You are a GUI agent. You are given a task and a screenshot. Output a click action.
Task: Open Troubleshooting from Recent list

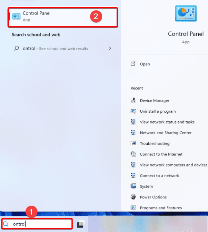point(155,144)
